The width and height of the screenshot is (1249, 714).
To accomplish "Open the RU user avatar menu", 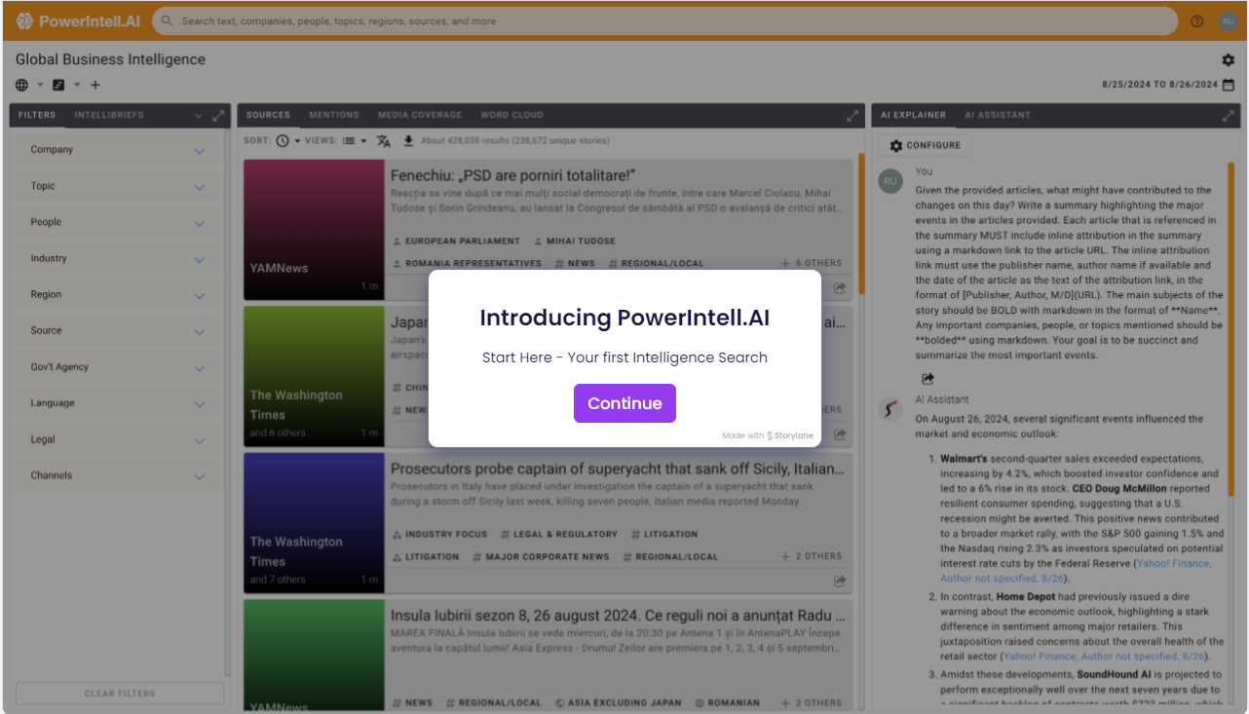I will [1228, 20].
